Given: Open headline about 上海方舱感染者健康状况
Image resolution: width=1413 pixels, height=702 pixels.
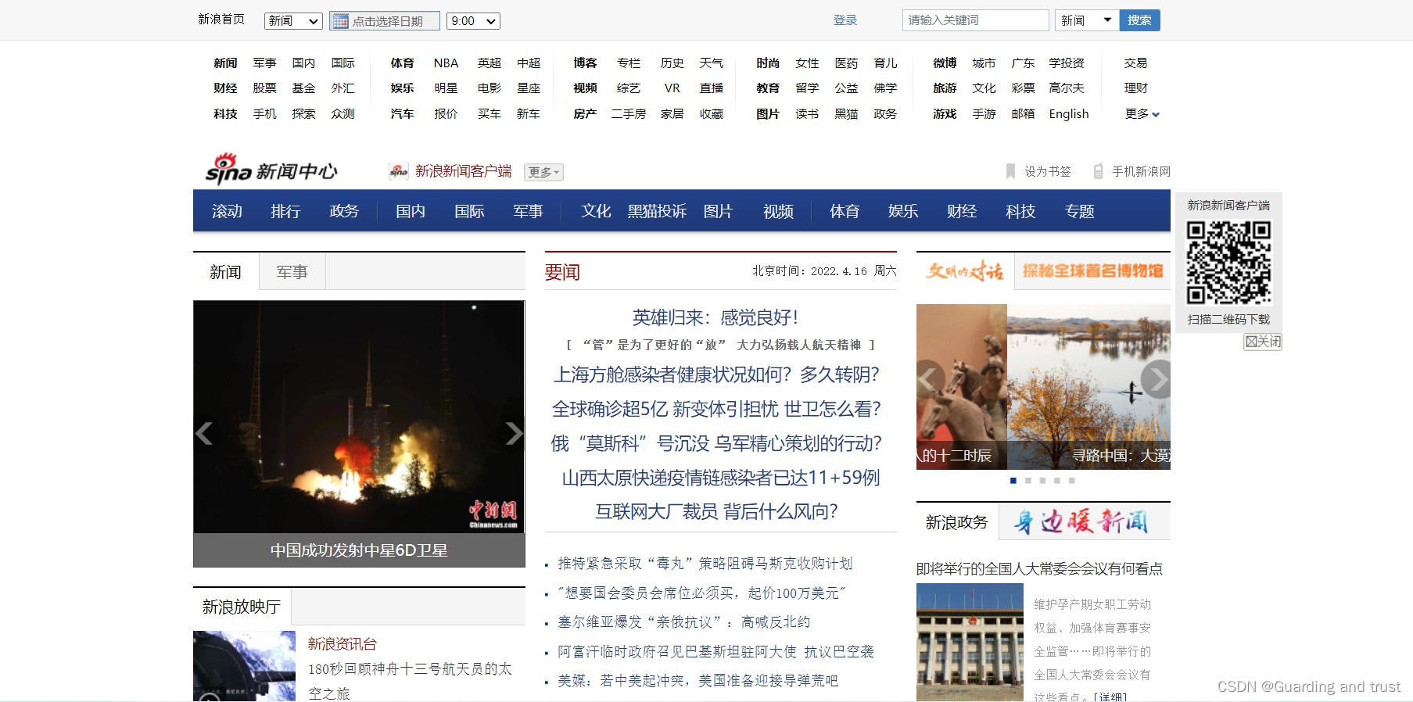Looking at the screenshot, I should 716,374.
